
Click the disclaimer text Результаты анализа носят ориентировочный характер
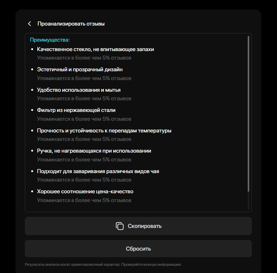click(72, 264)
